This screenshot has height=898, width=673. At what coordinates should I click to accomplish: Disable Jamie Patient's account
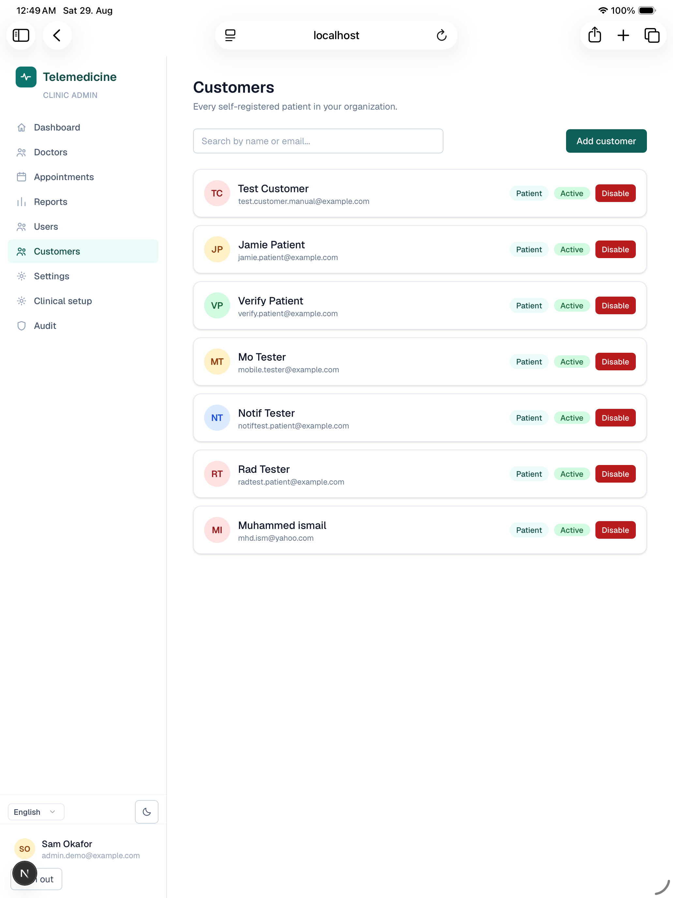tap(615, 249)
